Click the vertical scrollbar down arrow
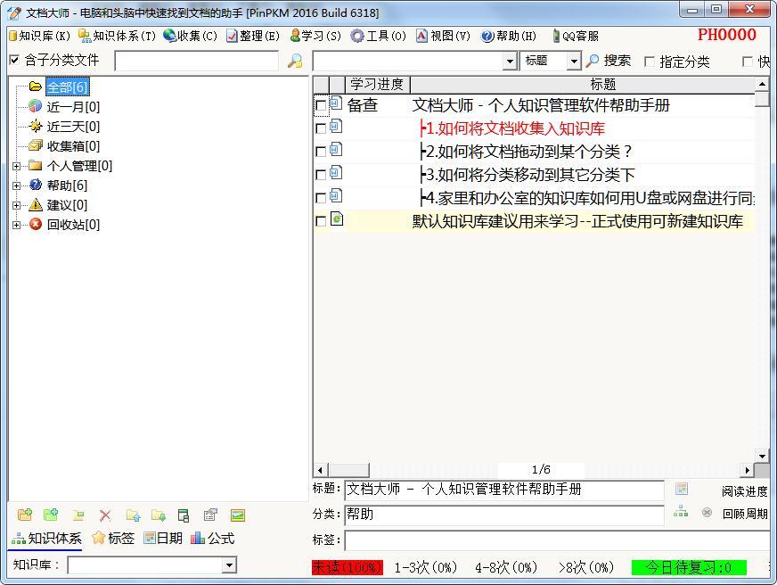The height and width of the screenshot is (585, 777). click(762, 456)
